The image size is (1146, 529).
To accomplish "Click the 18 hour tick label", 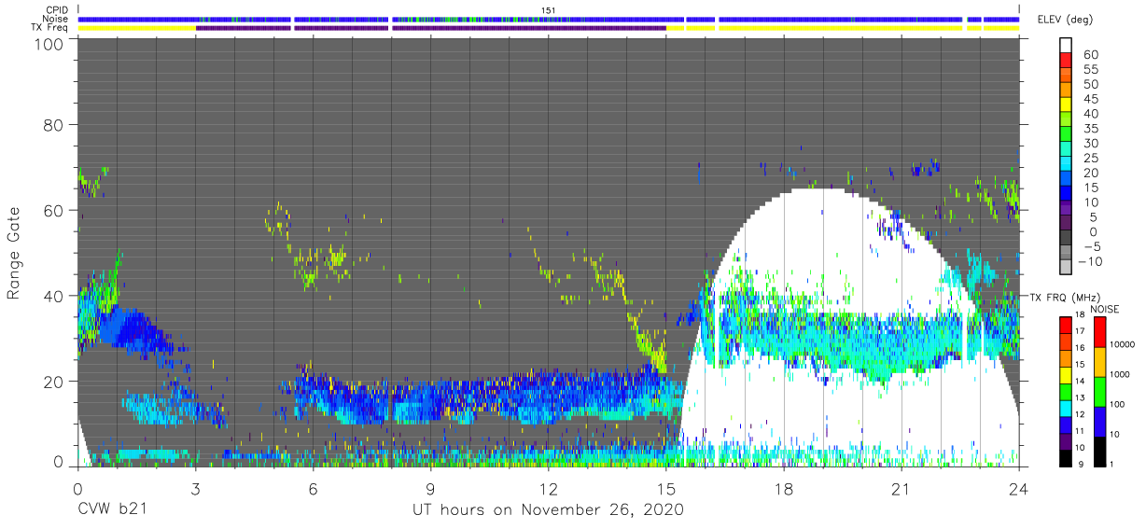I will [x=784, y=488].
